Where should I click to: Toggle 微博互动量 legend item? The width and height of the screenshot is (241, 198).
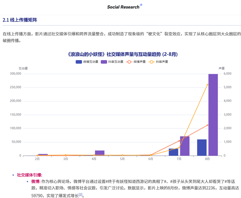click(87, 62)
